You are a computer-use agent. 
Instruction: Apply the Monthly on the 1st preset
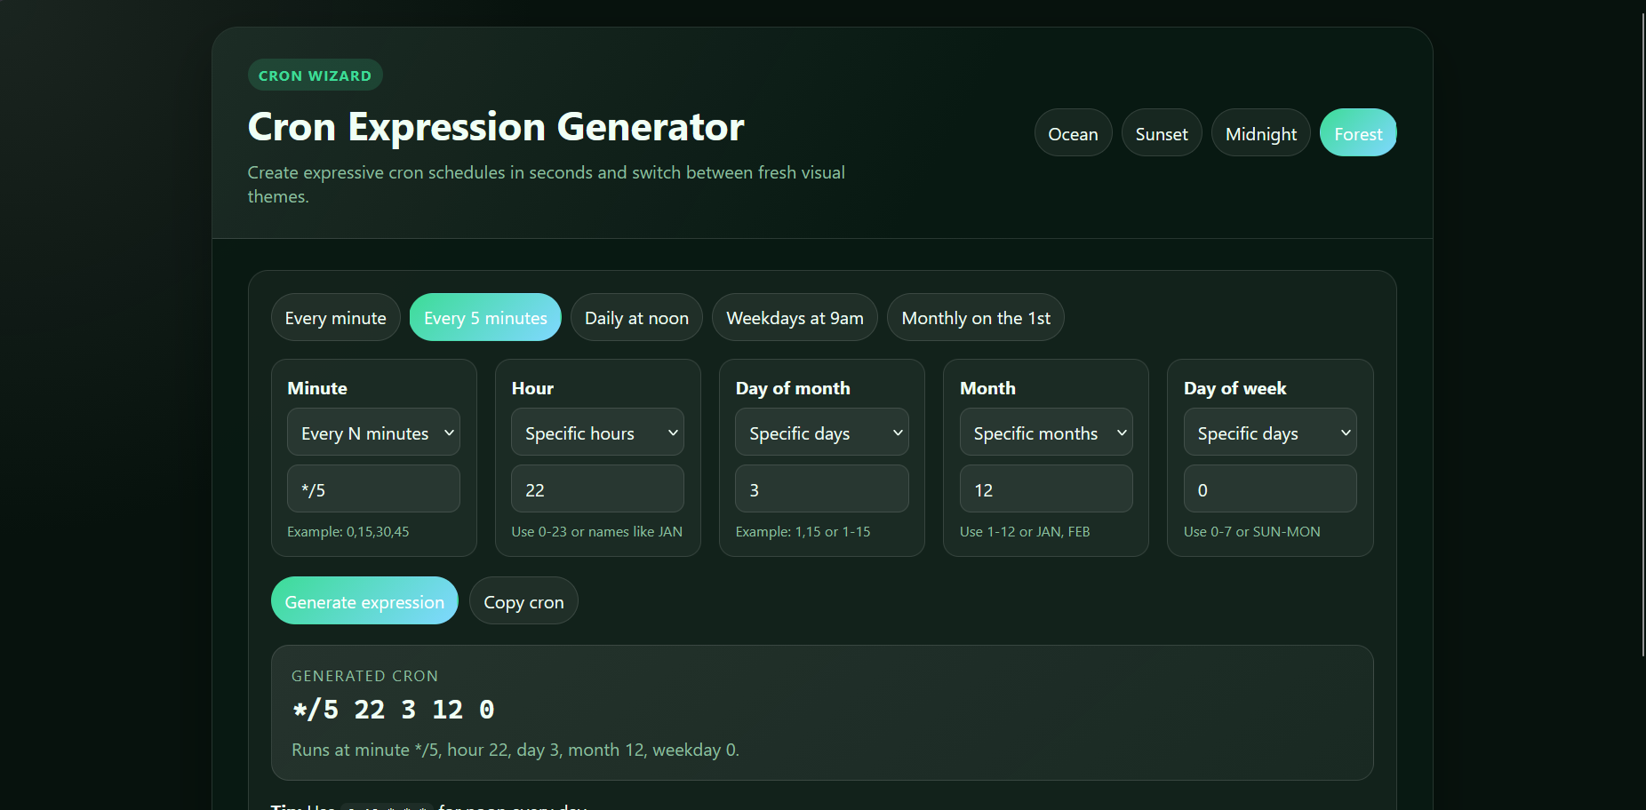point(976,318)
